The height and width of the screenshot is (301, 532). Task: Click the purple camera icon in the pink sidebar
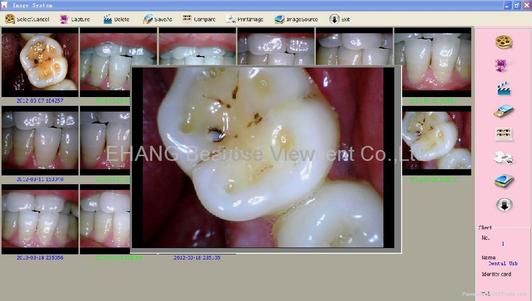click(503, 64)
